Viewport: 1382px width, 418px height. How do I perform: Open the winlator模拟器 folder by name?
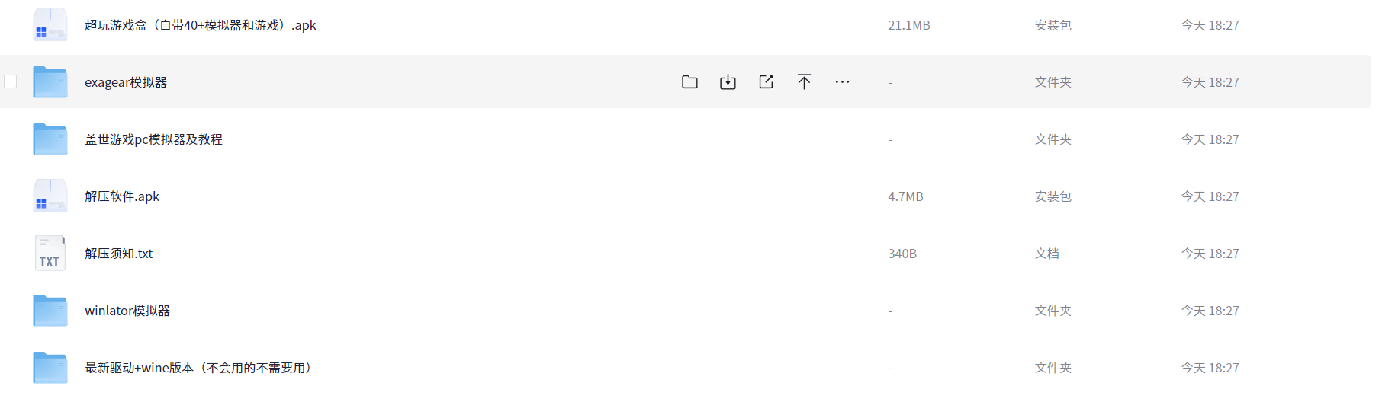coord(127,311)
